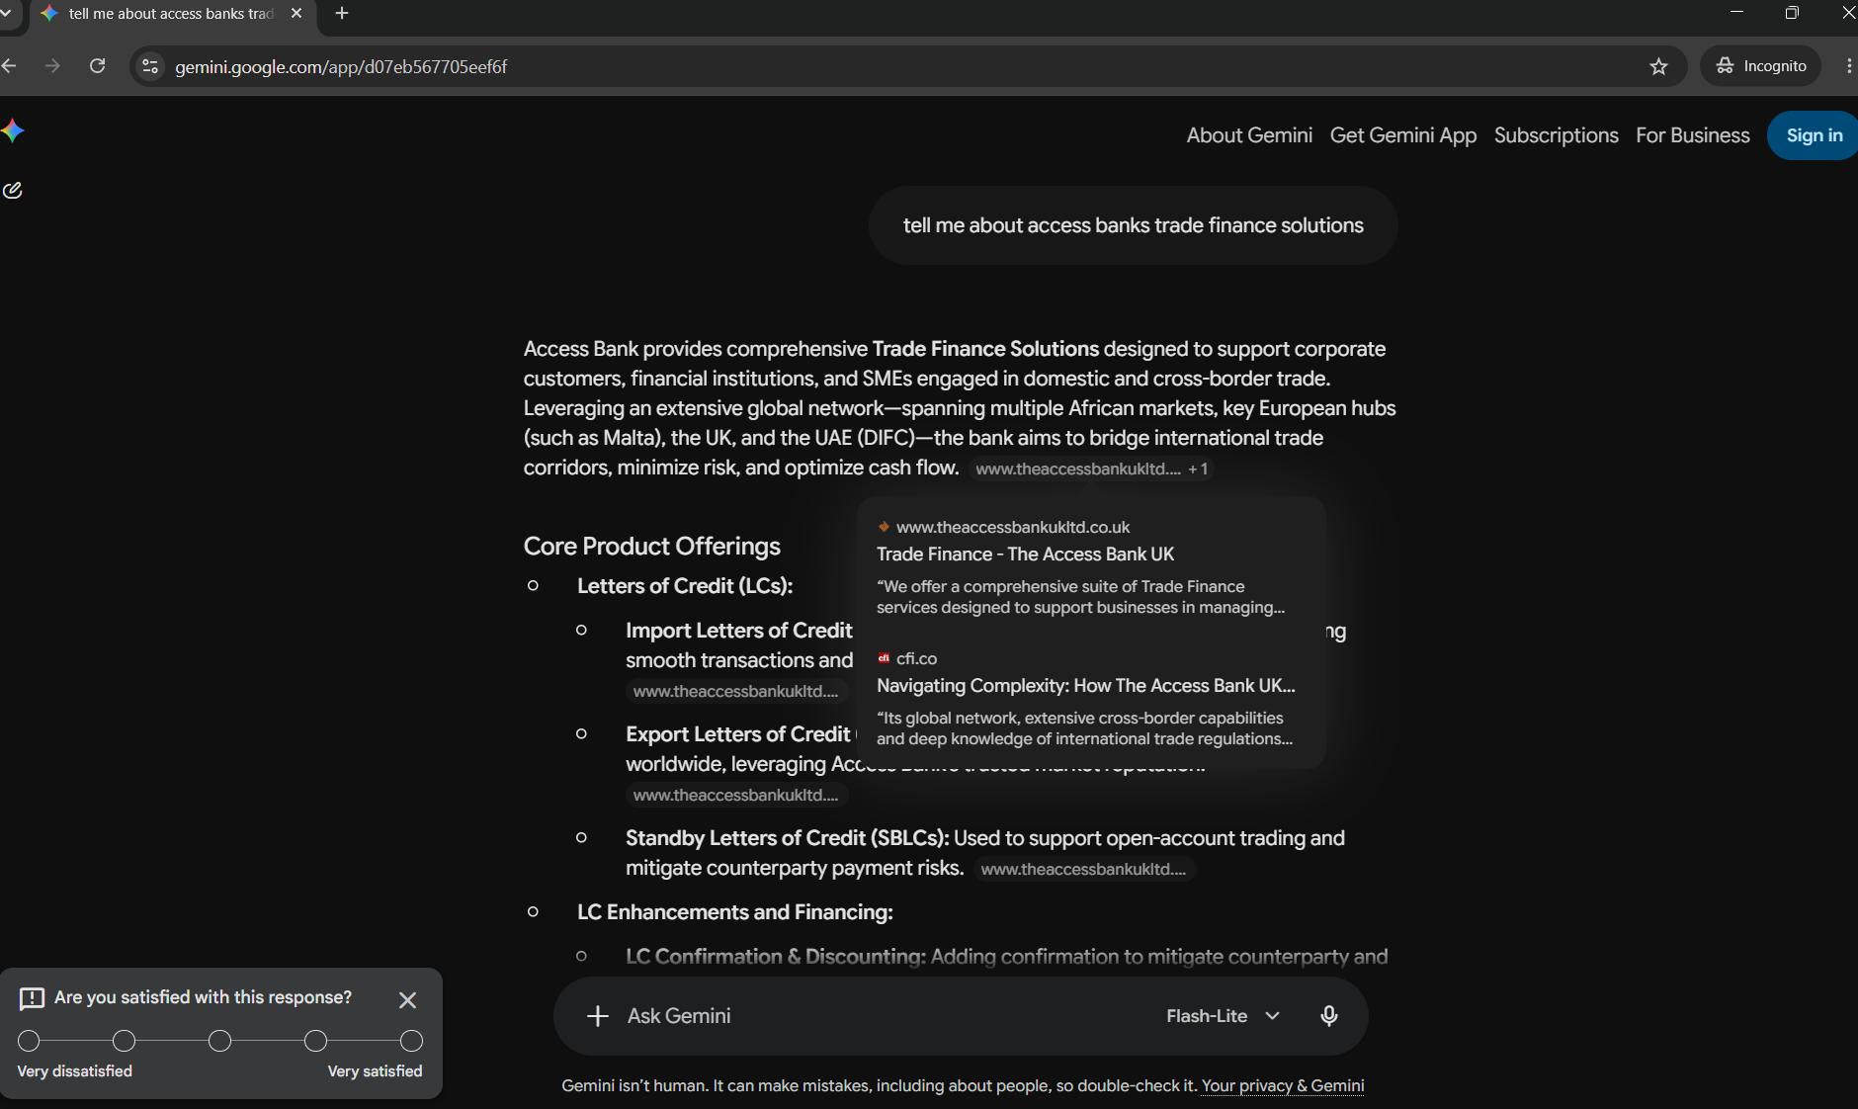Open source chip under Import Letters of Credit

click(736, 691)
